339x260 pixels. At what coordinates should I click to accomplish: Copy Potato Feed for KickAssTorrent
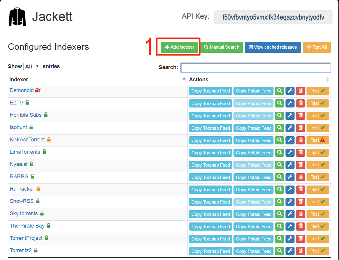[254, 140]
